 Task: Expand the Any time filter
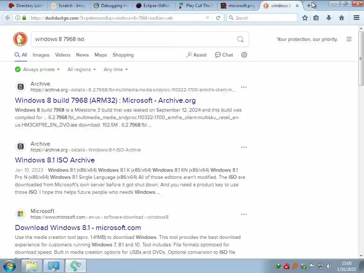(x=116, y=69)
